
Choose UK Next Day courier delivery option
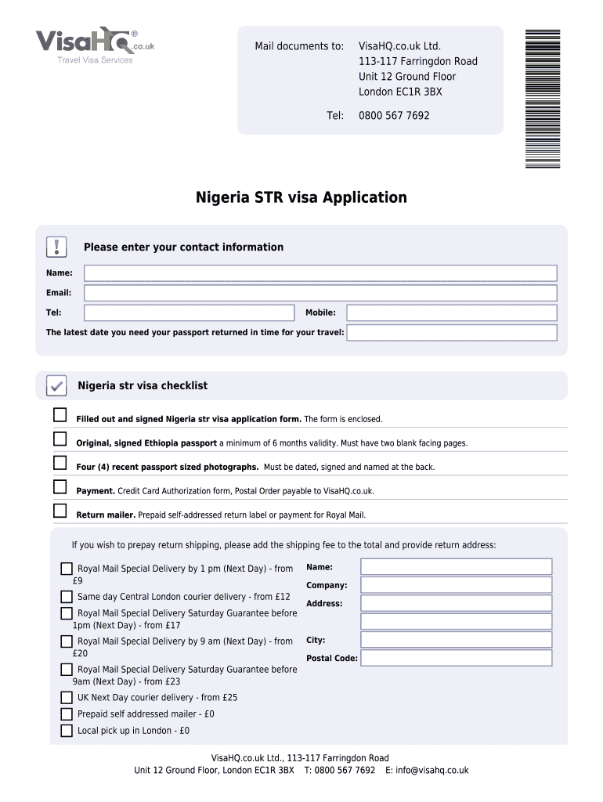point(67,697)
